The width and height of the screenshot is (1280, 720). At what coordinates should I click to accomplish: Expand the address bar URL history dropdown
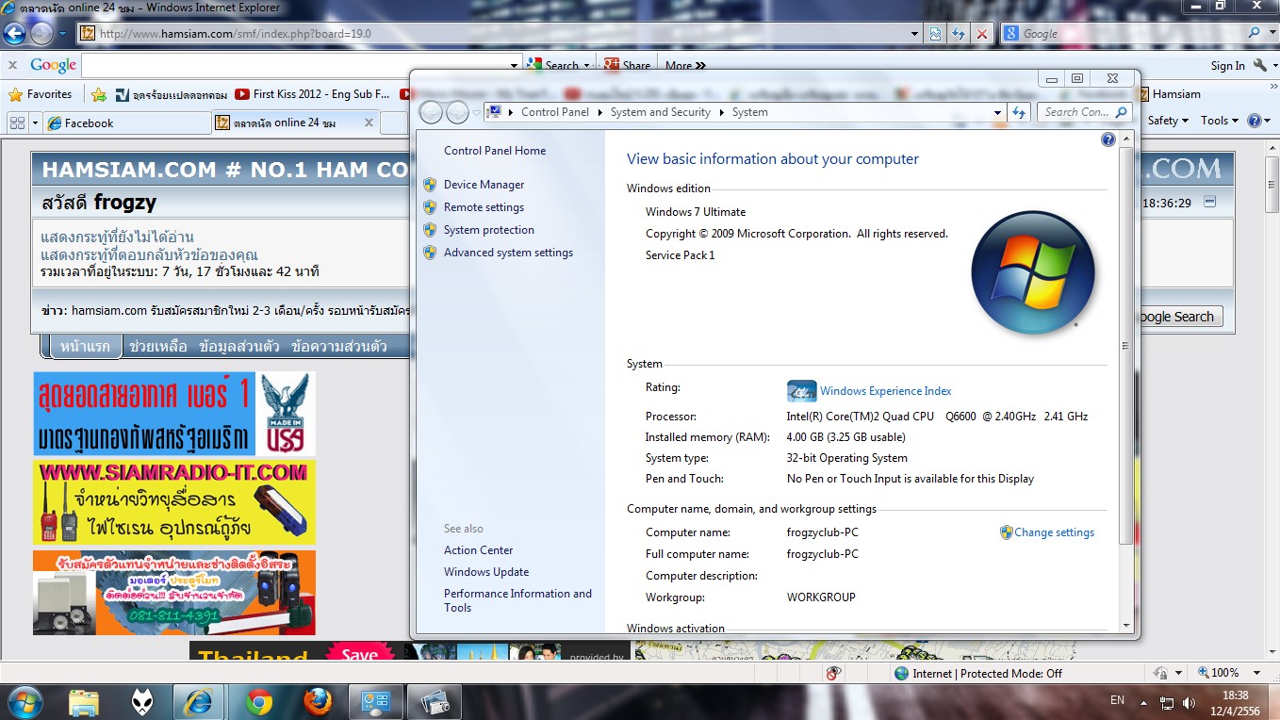pos(914,34)
